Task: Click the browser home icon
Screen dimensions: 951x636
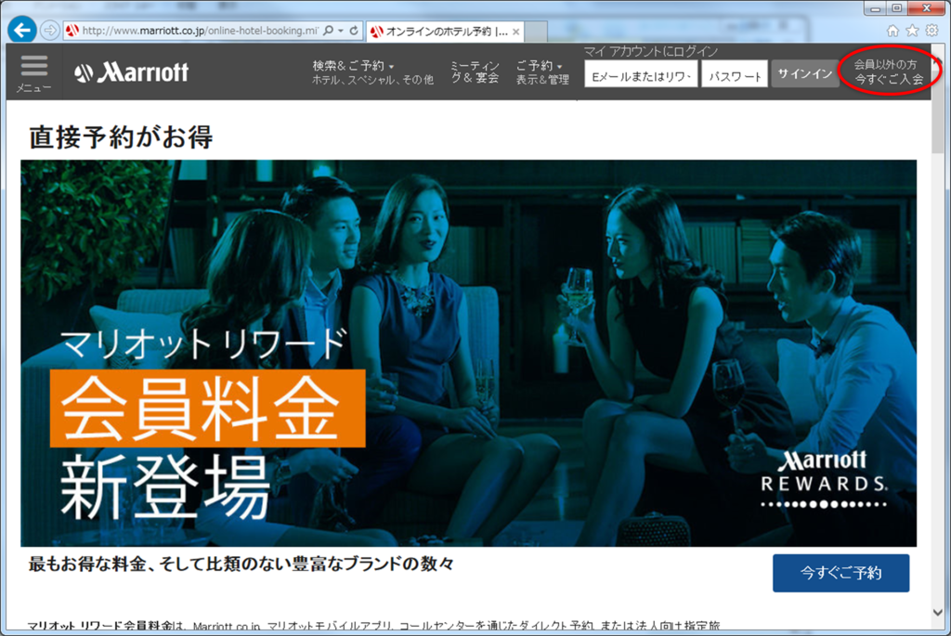Action: (892, 31)
